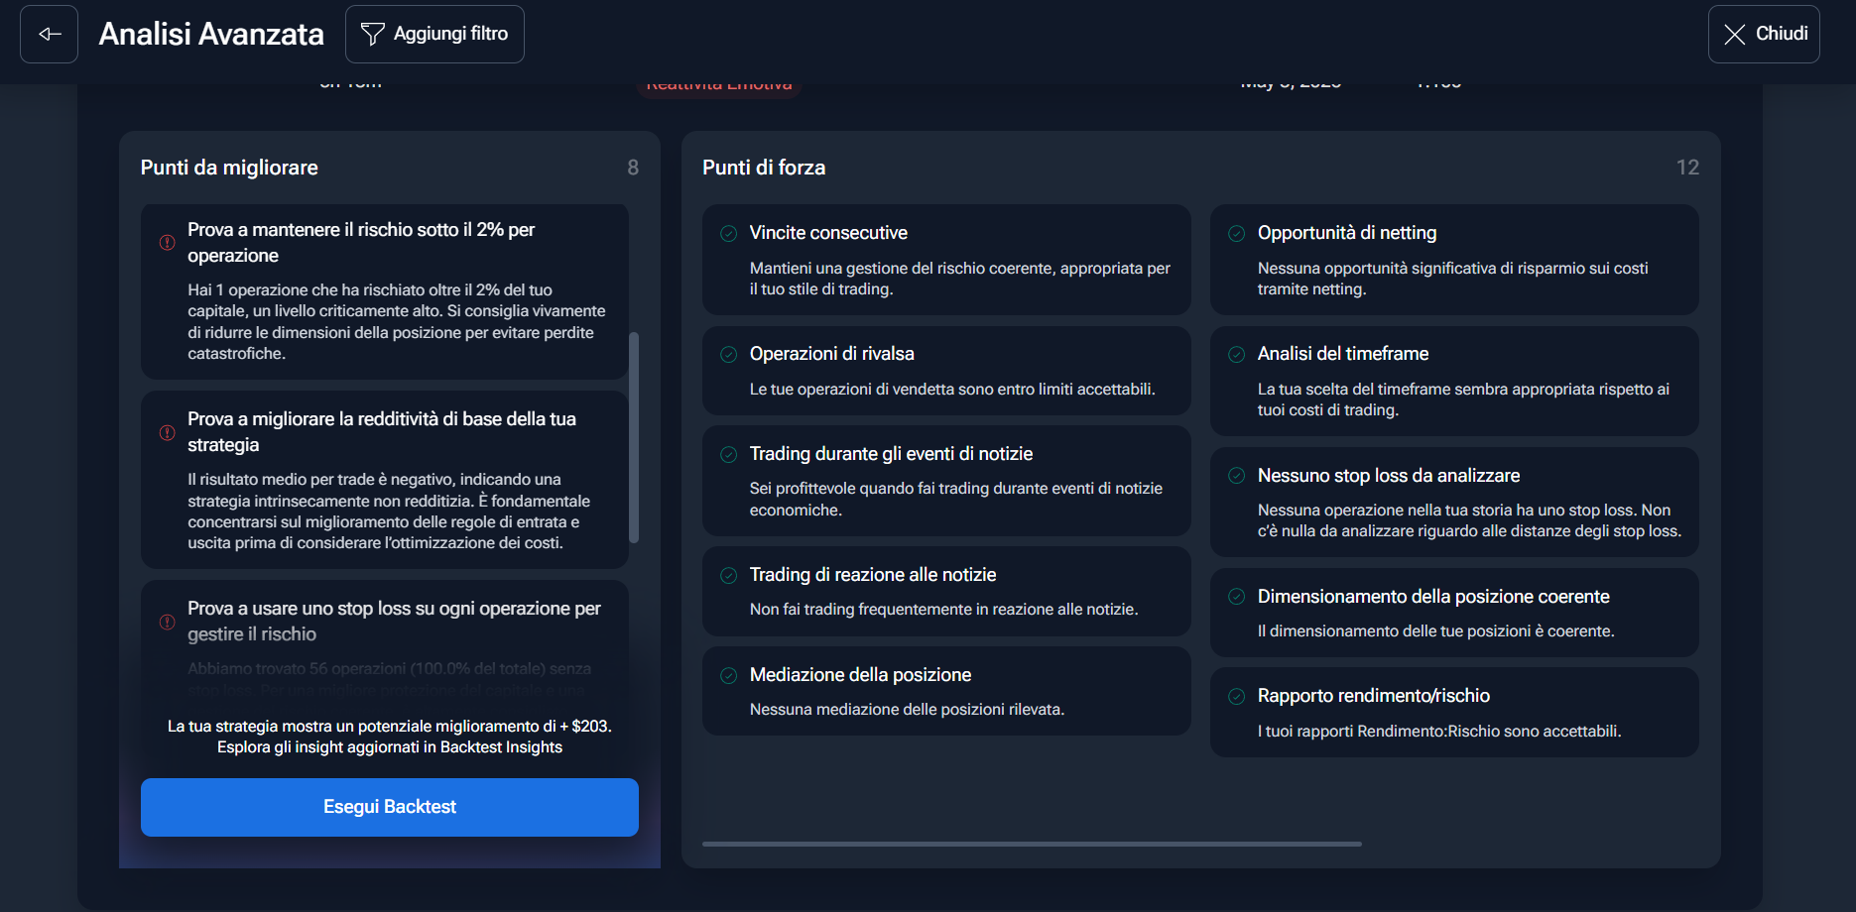Click check icon next to Analisi del timeframe
This screenshot has width=1856, height=912.
pyautogui.click(x=1237, y=354)
